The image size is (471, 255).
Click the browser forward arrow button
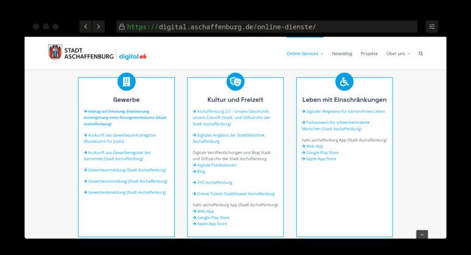click(x=99, y=27)
